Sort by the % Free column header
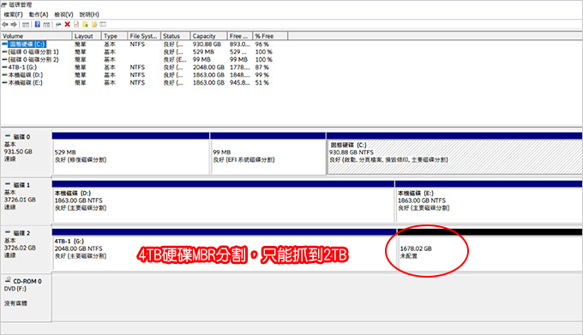Image resolution: width=583 pixels, height=335 pixels. pos(270,36)
